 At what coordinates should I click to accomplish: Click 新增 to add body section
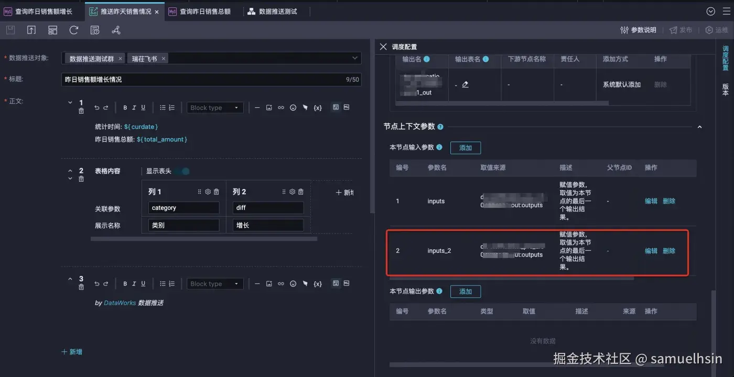[x=72, y=352]
